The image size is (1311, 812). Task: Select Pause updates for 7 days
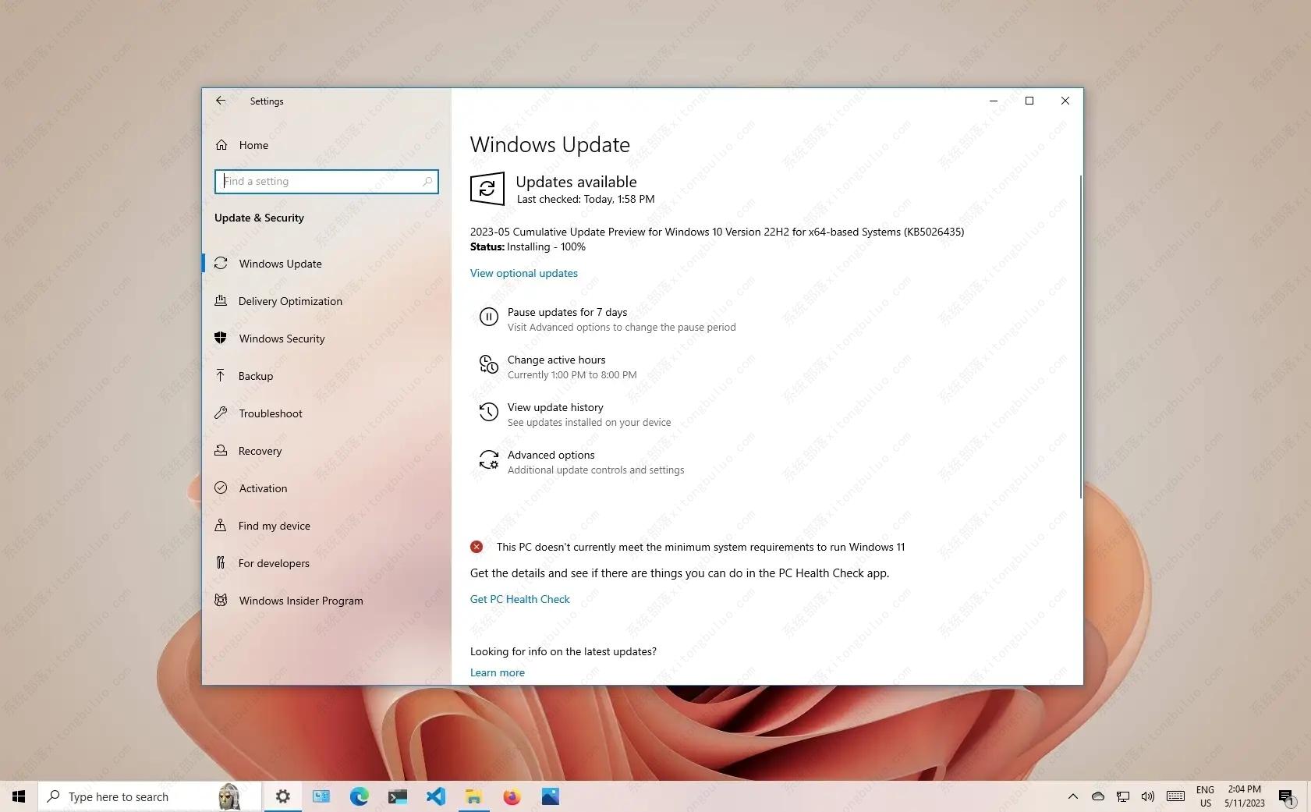coord(567,312)
